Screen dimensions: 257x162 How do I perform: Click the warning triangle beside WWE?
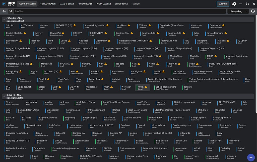pos(146,87)
